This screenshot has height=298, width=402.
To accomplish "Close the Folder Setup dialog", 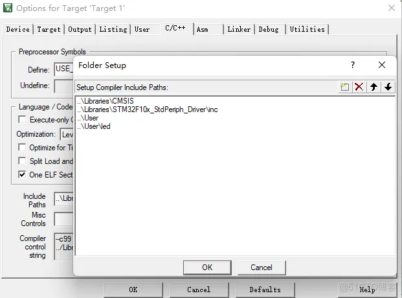I will [x=382, y=65].
